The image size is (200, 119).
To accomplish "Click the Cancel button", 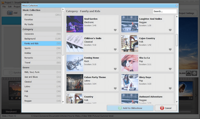I will tap(166, 108).
